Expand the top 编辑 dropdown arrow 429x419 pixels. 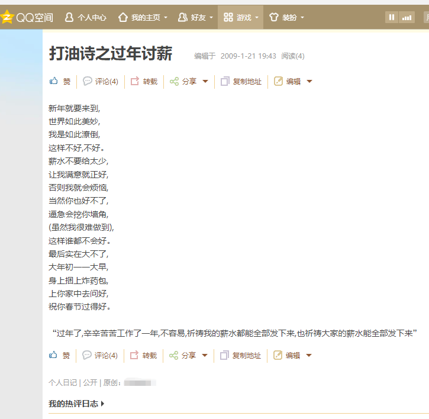pos(309,82)
